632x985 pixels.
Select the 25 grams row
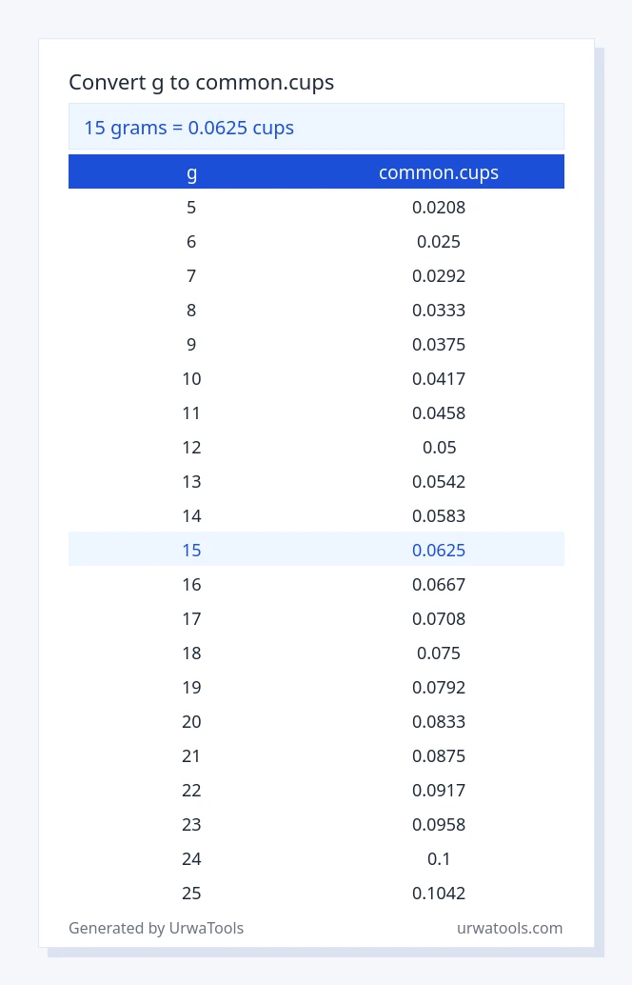click(x=316, y=894)
